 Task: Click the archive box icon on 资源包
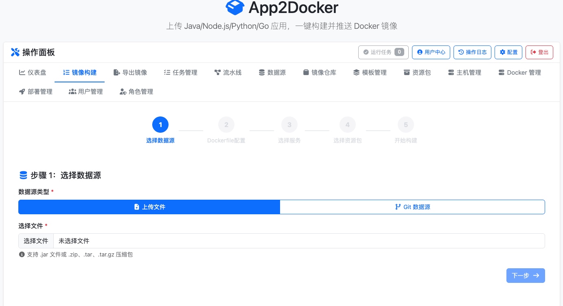(x=407, y=73)
